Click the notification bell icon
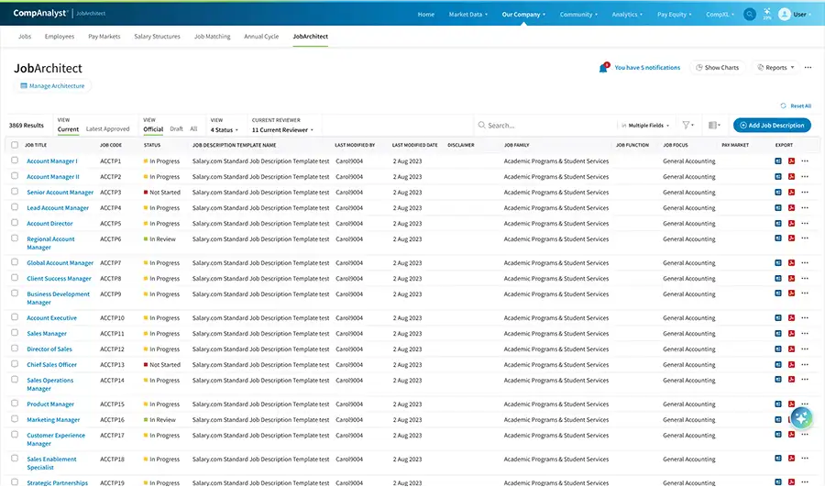Image resolution: width=825 pixels, height=487 pixels. coord(603,67)
